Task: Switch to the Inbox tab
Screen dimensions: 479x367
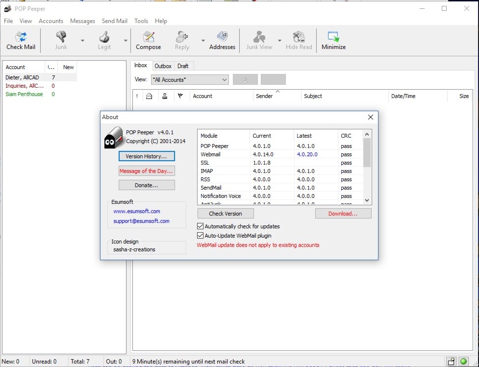Action: click(x=141, y=65)
